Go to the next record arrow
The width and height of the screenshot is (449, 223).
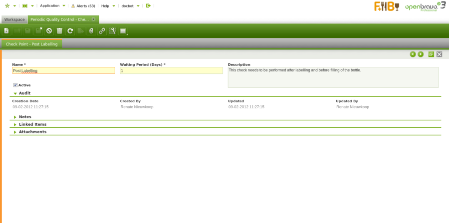(421, 54)
